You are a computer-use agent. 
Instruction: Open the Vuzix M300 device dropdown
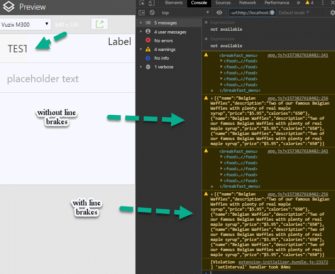26,24
